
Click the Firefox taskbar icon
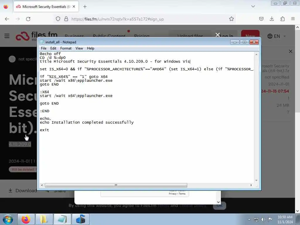26,219
